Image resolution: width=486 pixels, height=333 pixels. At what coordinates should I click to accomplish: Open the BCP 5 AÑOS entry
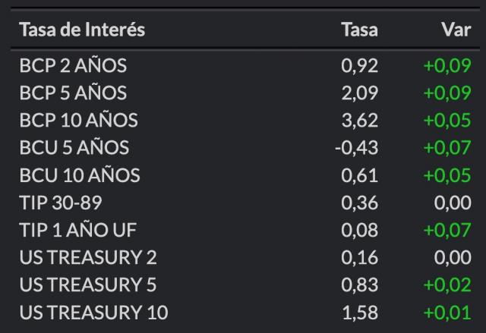click(x=245, y=93)
